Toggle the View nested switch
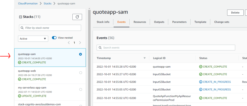 54,38
